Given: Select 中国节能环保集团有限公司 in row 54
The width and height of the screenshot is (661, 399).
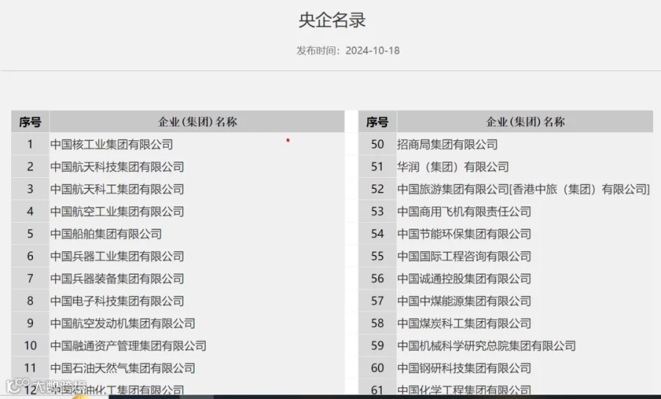Looking at the screenshot, I should [464, 234].
